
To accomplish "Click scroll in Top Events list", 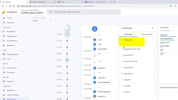I will 162,53.
